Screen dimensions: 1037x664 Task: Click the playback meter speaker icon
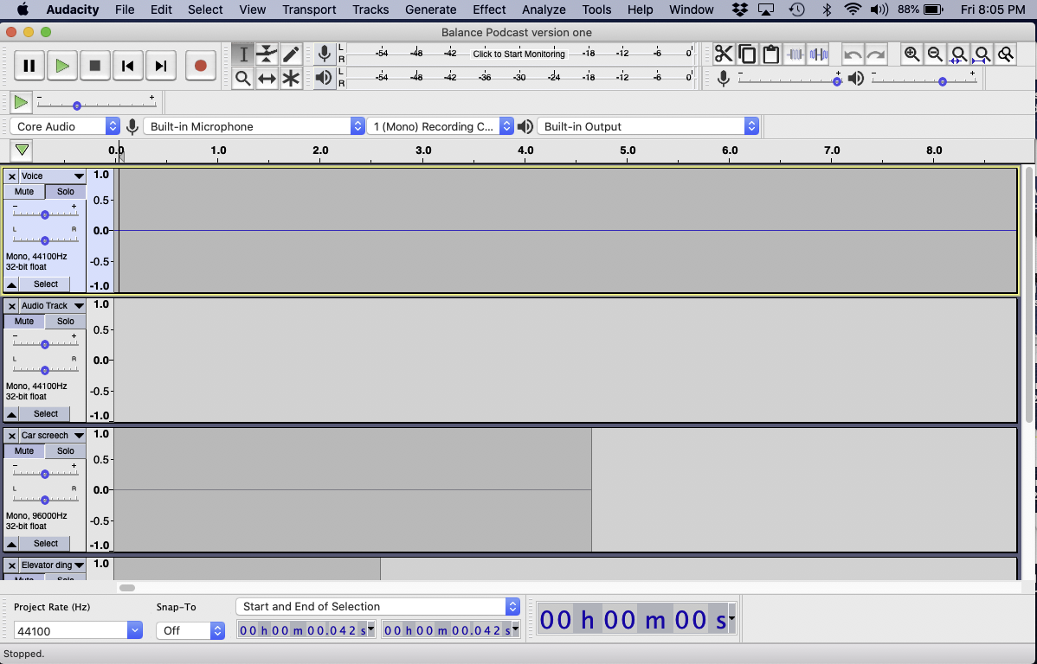(324, 78)
